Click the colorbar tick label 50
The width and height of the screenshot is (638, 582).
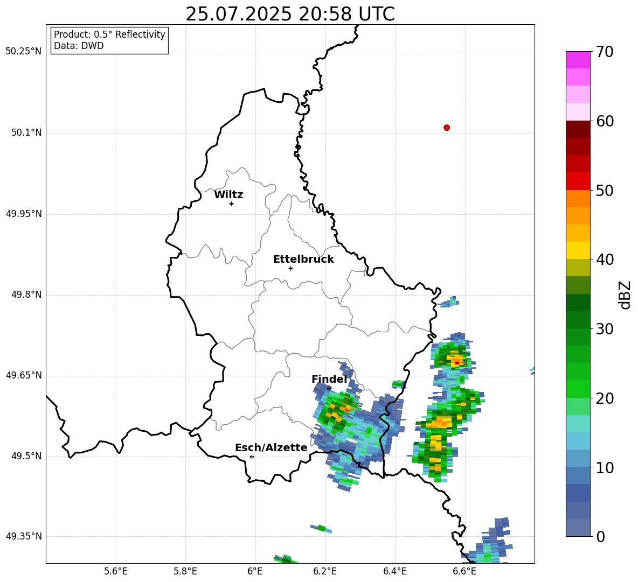(x=604, y=190)
